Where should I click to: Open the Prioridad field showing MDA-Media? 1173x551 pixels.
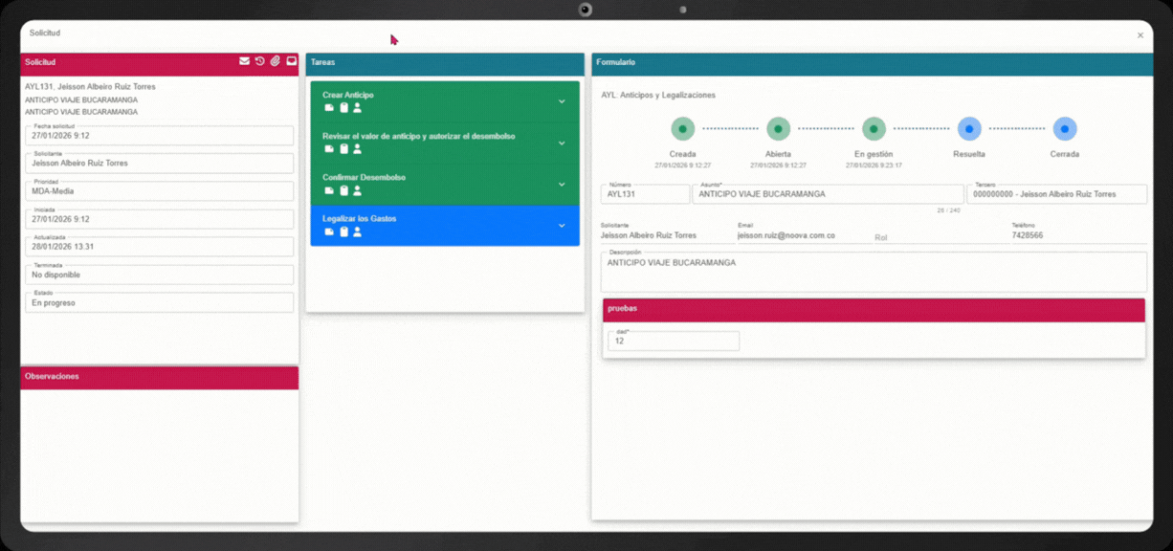coord(159,191)
